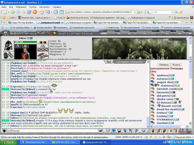This screenshot has height=145, width=194.
Task: Click info icon next to Astarox[2]
Action: 173,79
